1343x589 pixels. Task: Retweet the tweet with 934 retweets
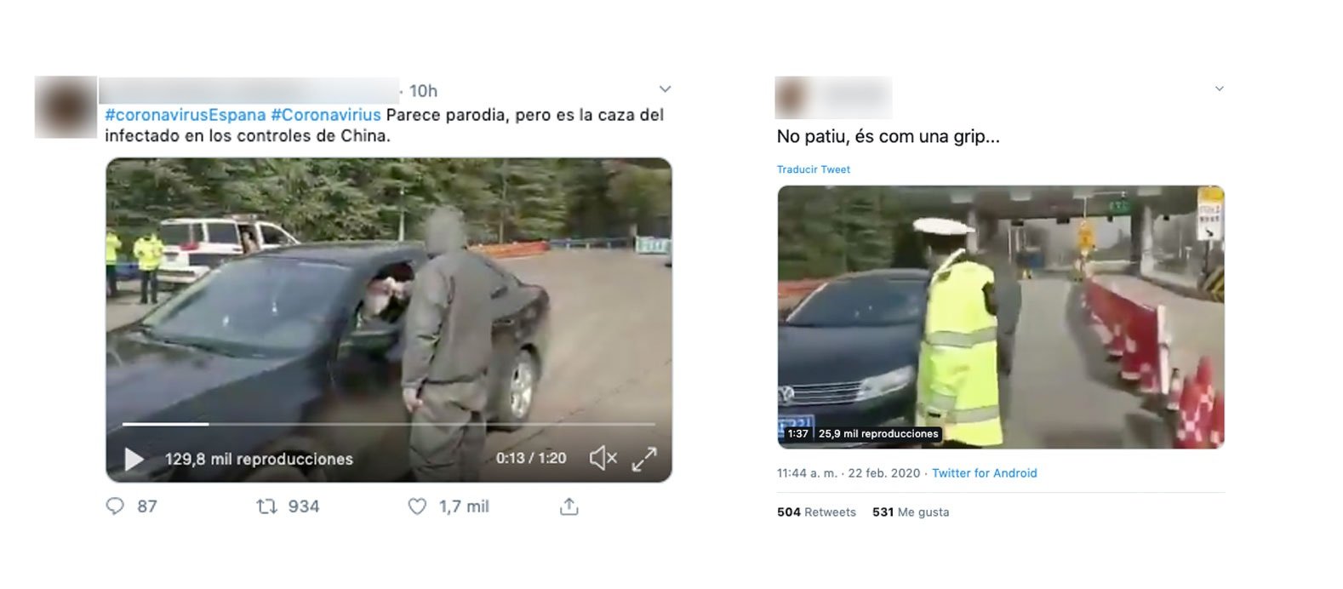266,506
